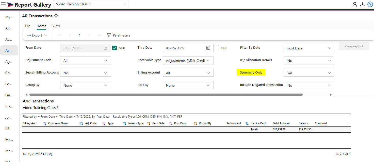Screen dimensions: 374x162
Task: Open the Group By dropdown
Action: click(x=86, y=85)
